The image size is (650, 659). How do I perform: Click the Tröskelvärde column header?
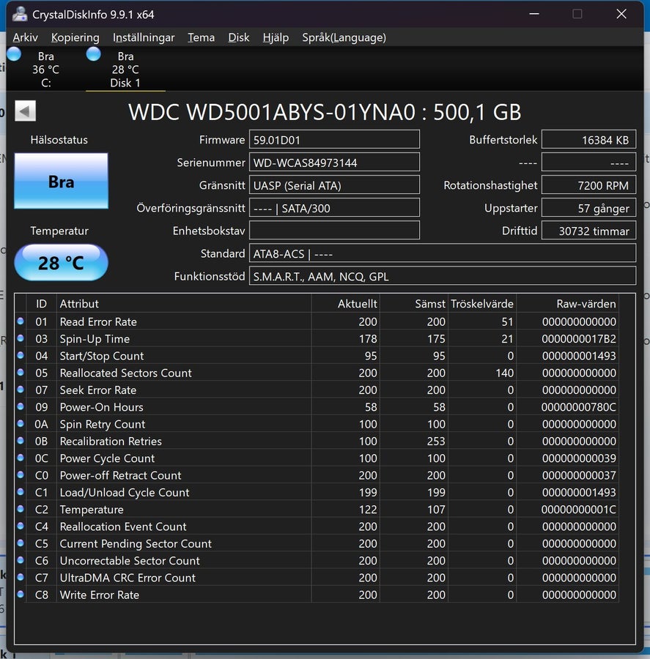pos(482,303)
